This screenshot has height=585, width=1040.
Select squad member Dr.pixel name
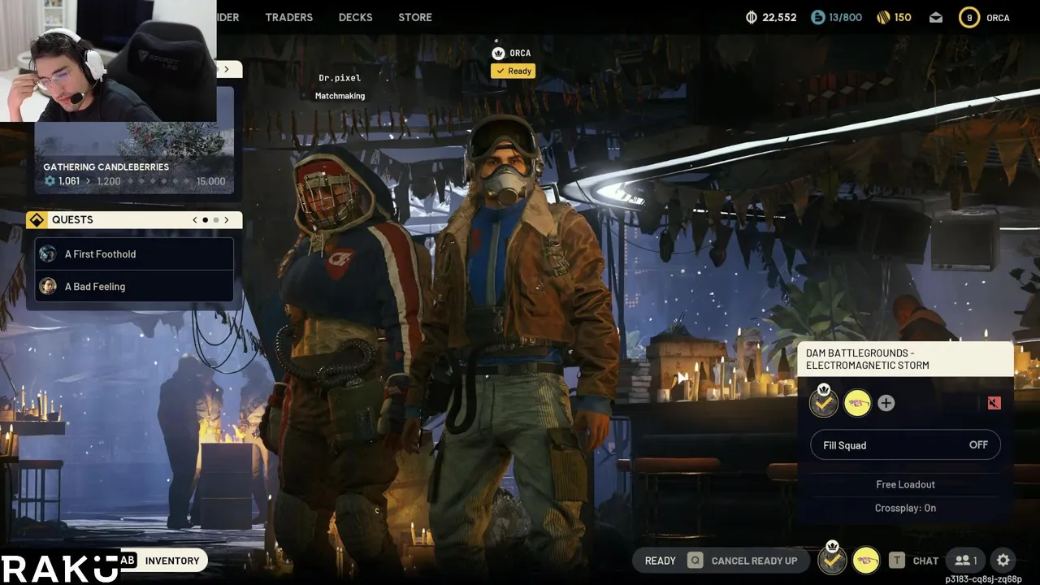pyautogui.click(x=340, y=78)
